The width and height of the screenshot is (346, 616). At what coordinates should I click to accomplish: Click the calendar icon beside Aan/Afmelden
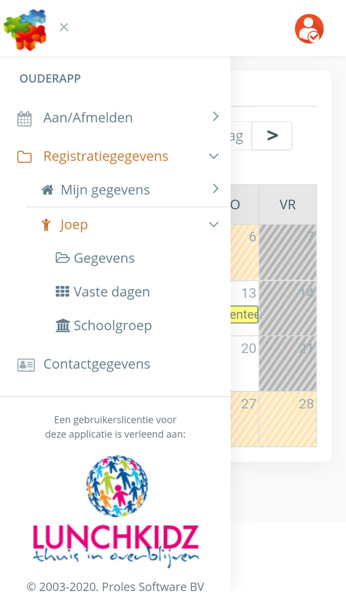tap(24, 119)
